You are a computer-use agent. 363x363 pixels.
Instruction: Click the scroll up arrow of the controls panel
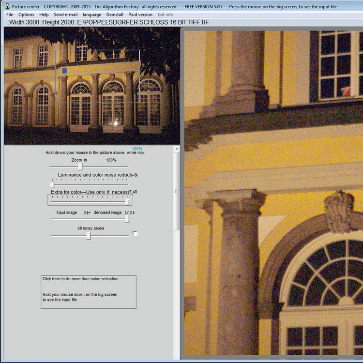pyautogui.click(x=177, y=149)
